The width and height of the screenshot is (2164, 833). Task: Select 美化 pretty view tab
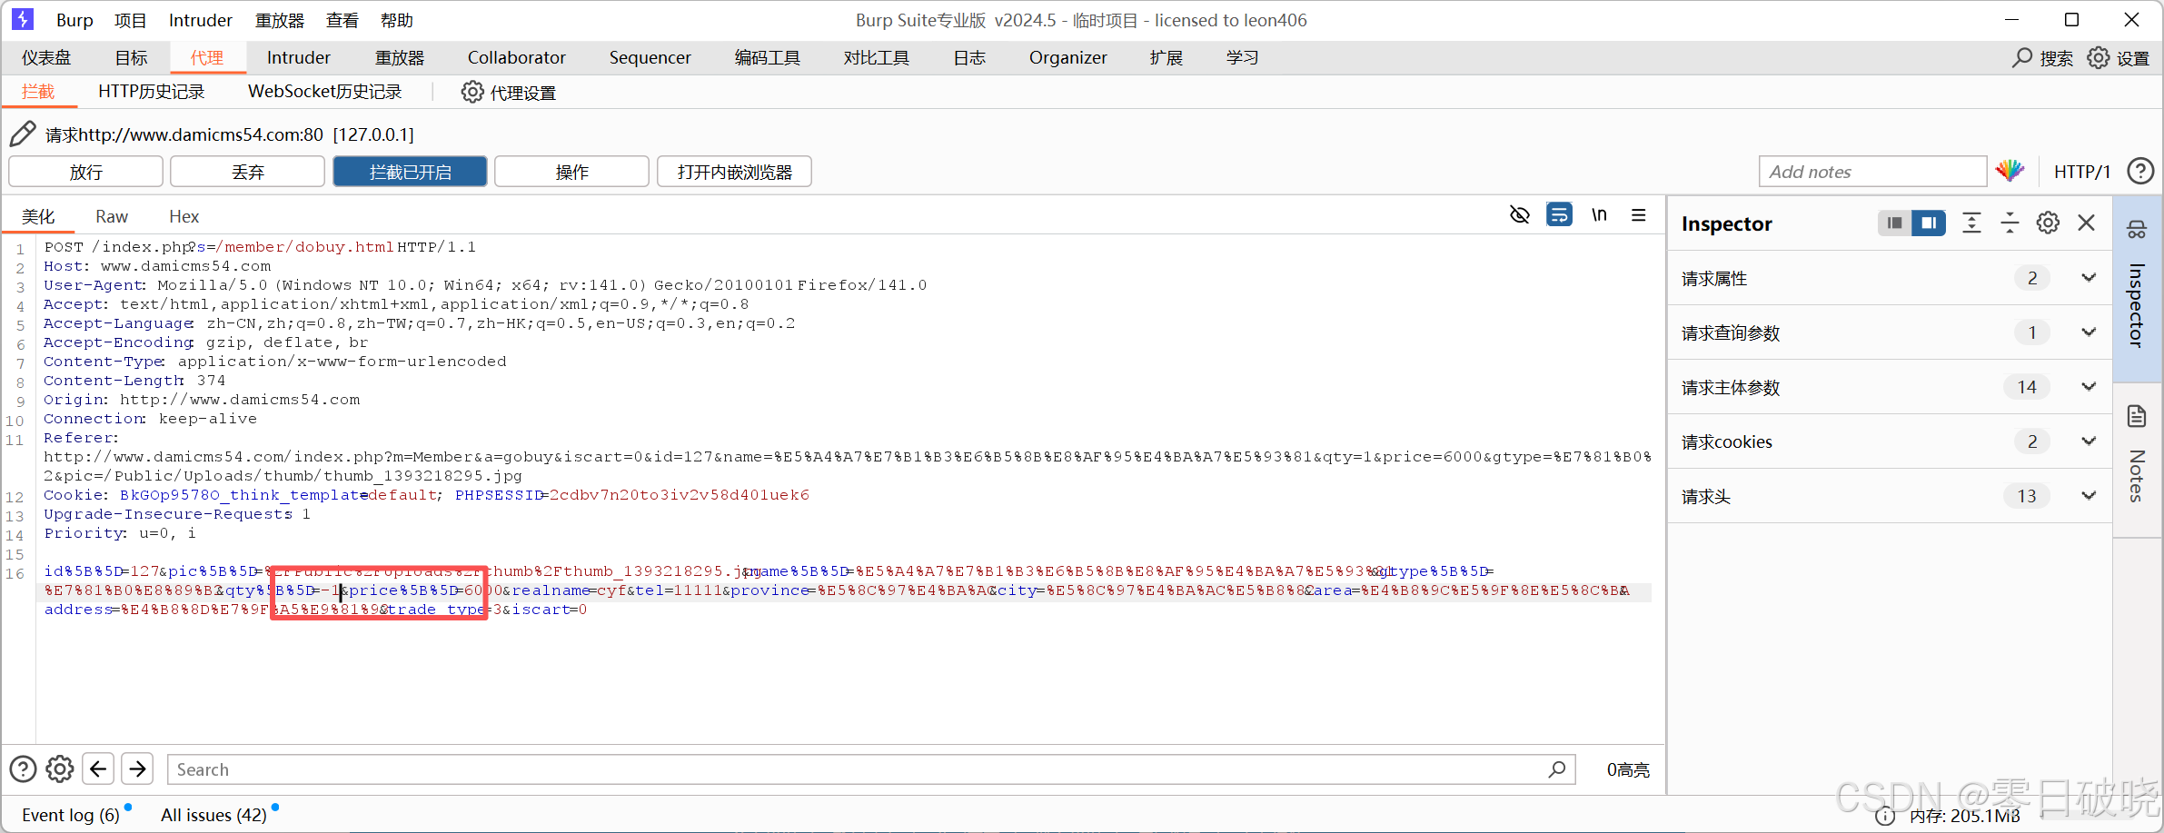38,216
